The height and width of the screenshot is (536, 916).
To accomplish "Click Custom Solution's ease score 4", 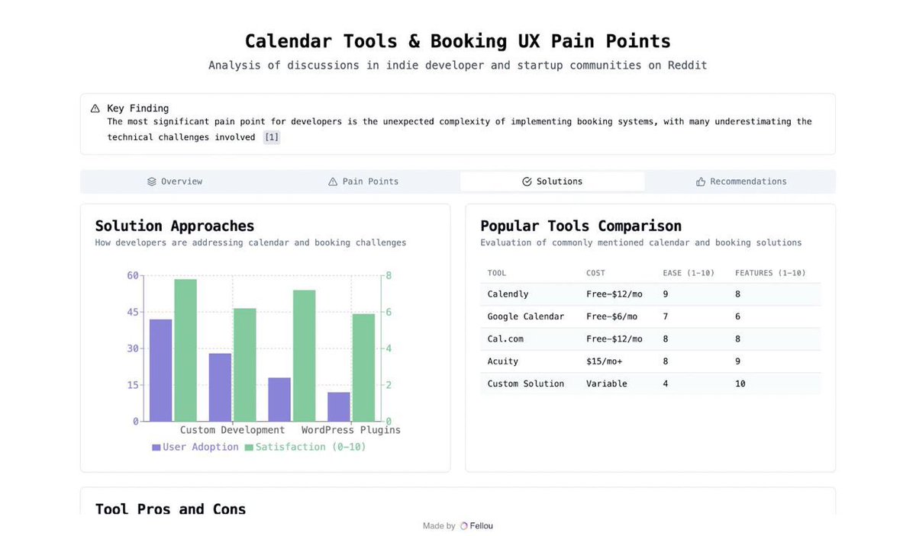I will point(666,384).
